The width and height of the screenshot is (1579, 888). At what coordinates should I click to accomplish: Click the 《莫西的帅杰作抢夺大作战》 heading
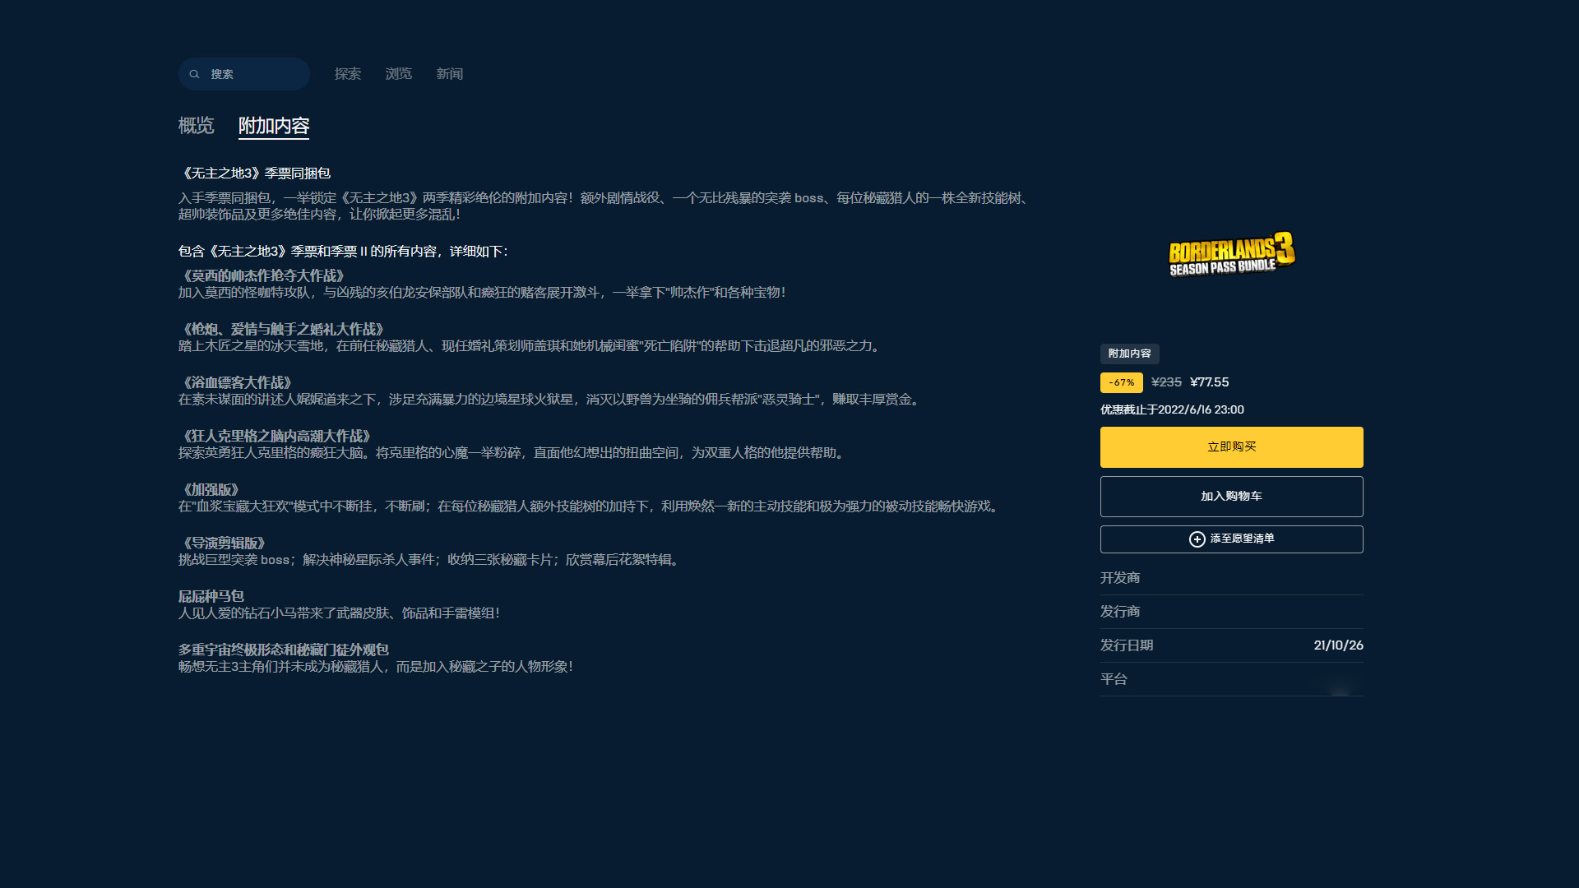(262, 276)
